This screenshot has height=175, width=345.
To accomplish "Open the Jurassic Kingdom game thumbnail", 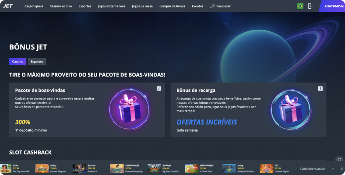I will [42, 168].
